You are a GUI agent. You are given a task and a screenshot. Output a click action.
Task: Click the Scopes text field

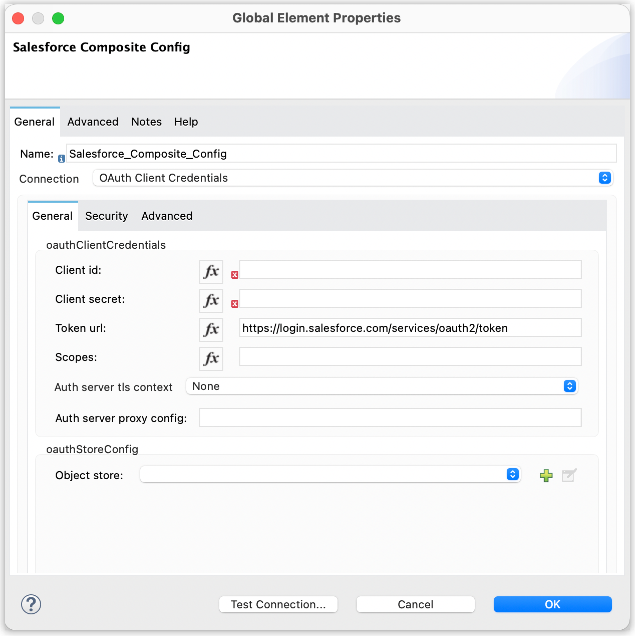(x=410, y=357)
